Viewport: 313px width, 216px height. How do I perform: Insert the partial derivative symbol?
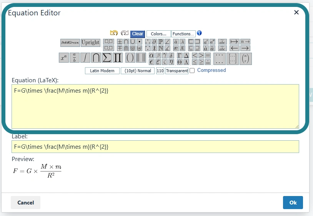pyautogui.click(x=154, y=42)
